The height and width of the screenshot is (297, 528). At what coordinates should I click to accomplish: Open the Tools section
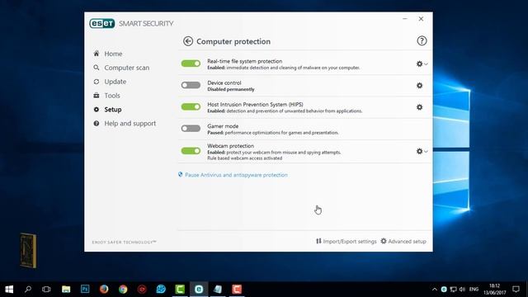112,96
